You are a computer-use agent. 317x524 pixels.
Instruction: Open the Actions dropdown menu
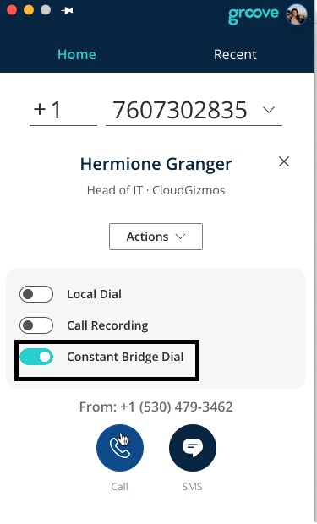156,237
